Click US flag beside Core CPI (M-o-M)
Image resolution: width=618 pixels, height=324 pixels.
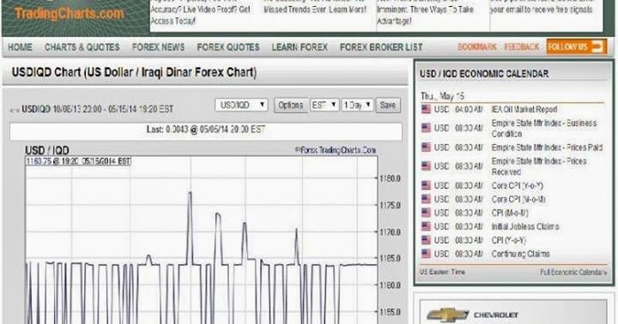coord(426,199)
